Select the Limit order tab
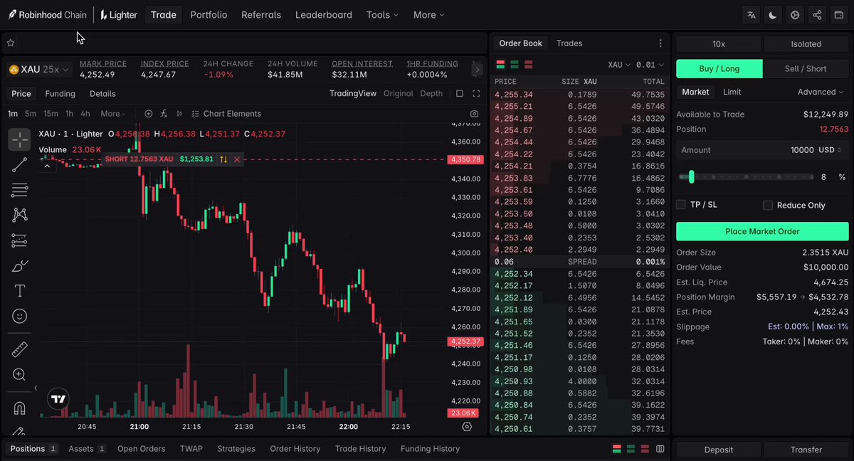854x461 pixels. click(732, 92)
